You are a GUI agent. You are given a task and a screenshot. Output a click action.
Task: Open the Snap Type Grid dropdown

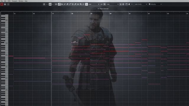94,4
